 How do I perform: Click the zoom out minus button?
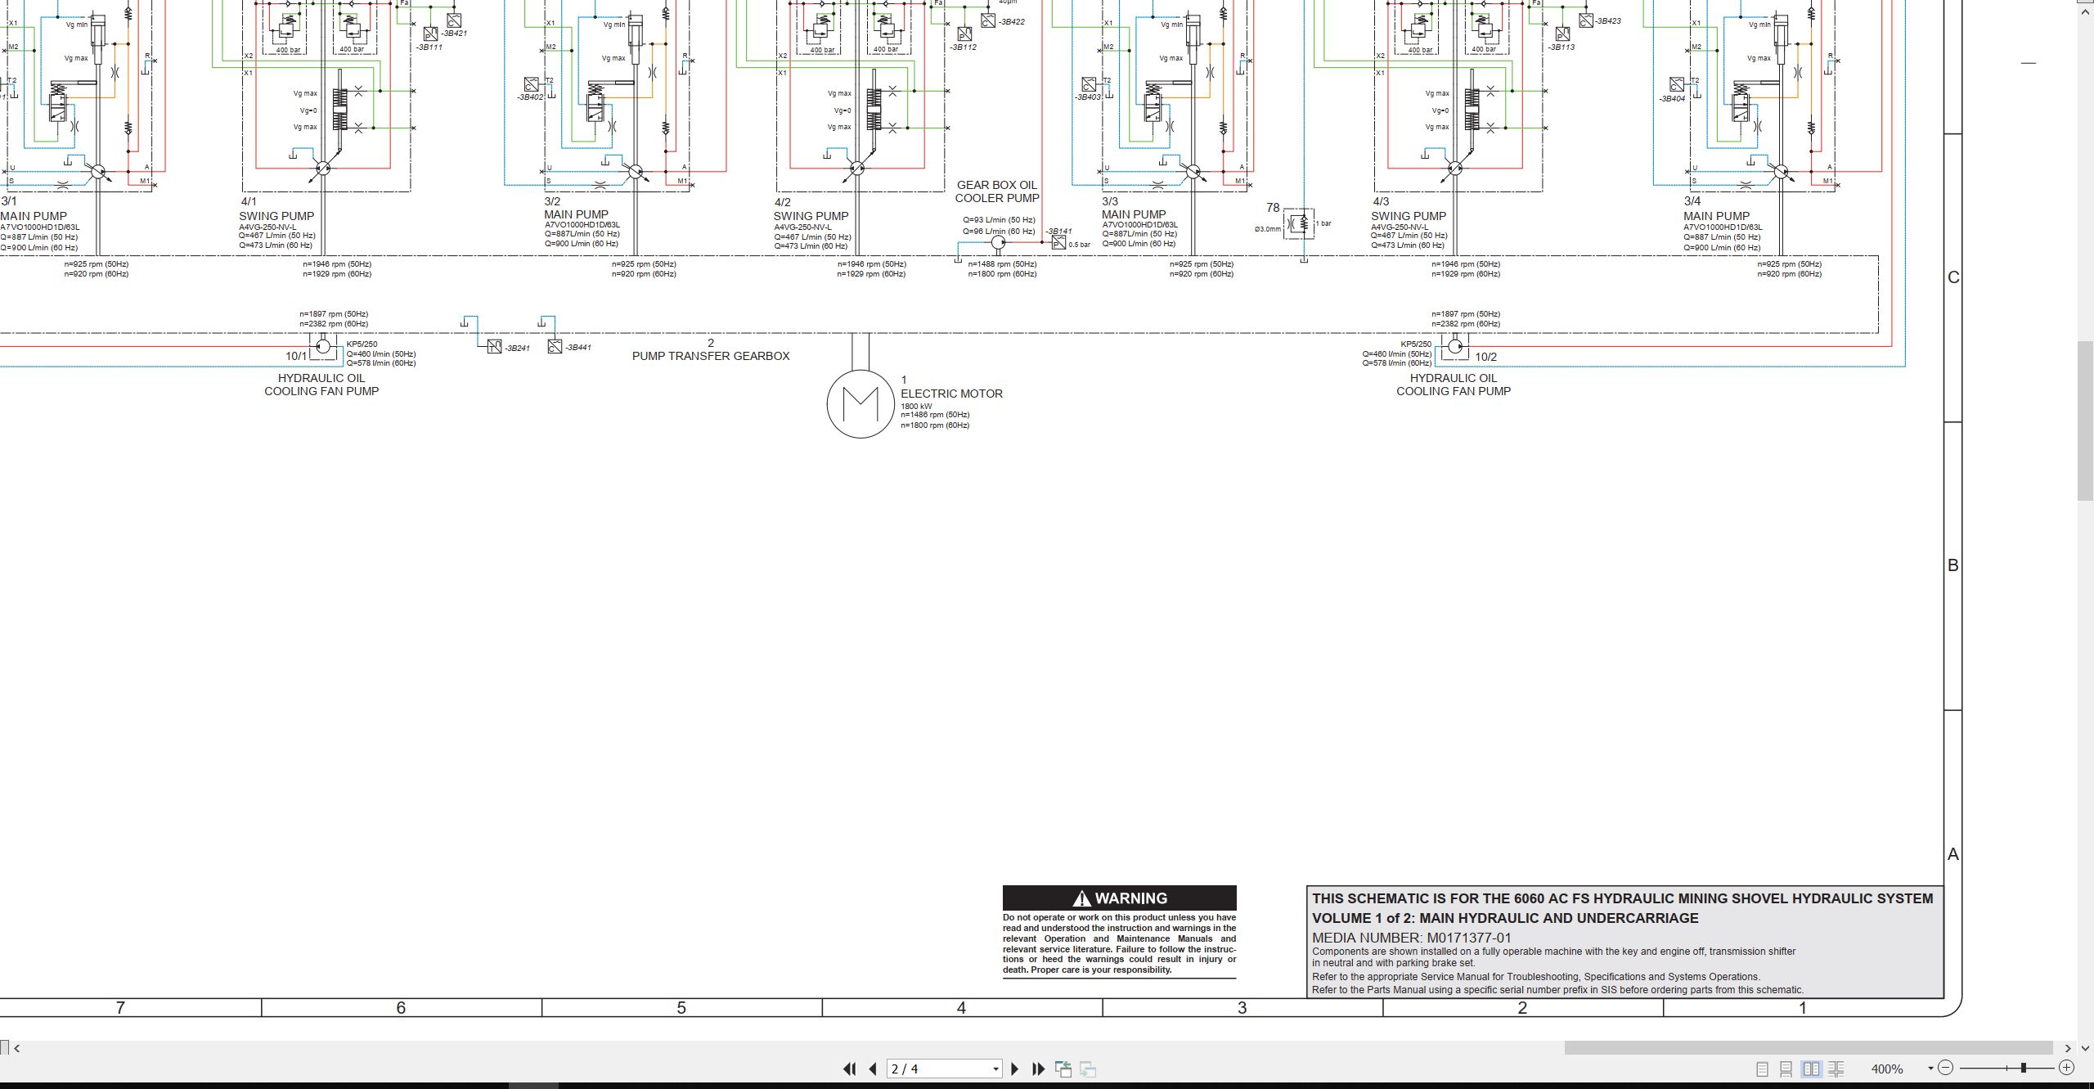(x=1946, y=1068)
